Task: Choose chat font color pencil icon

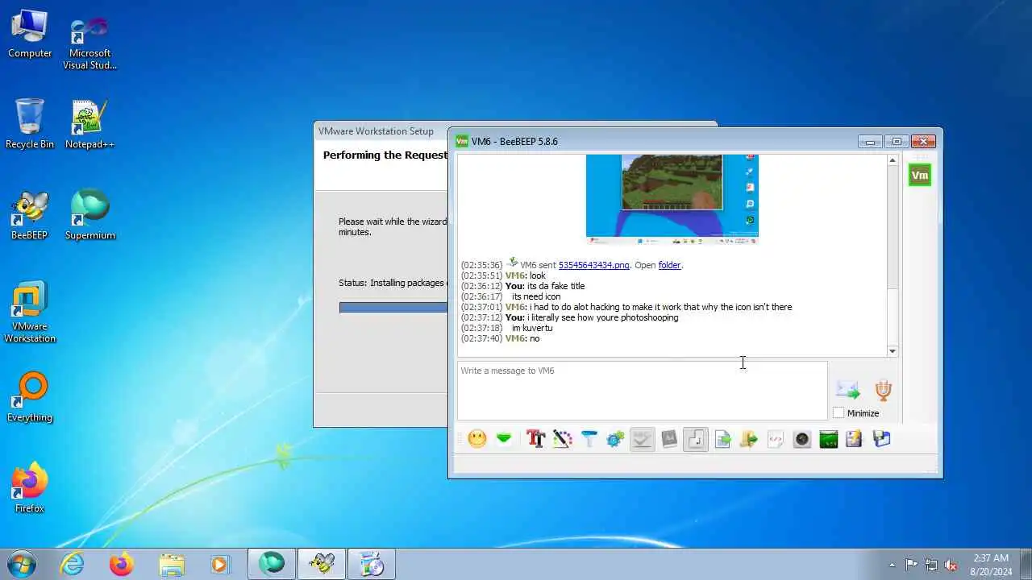Action: click(x=562, y=439)
